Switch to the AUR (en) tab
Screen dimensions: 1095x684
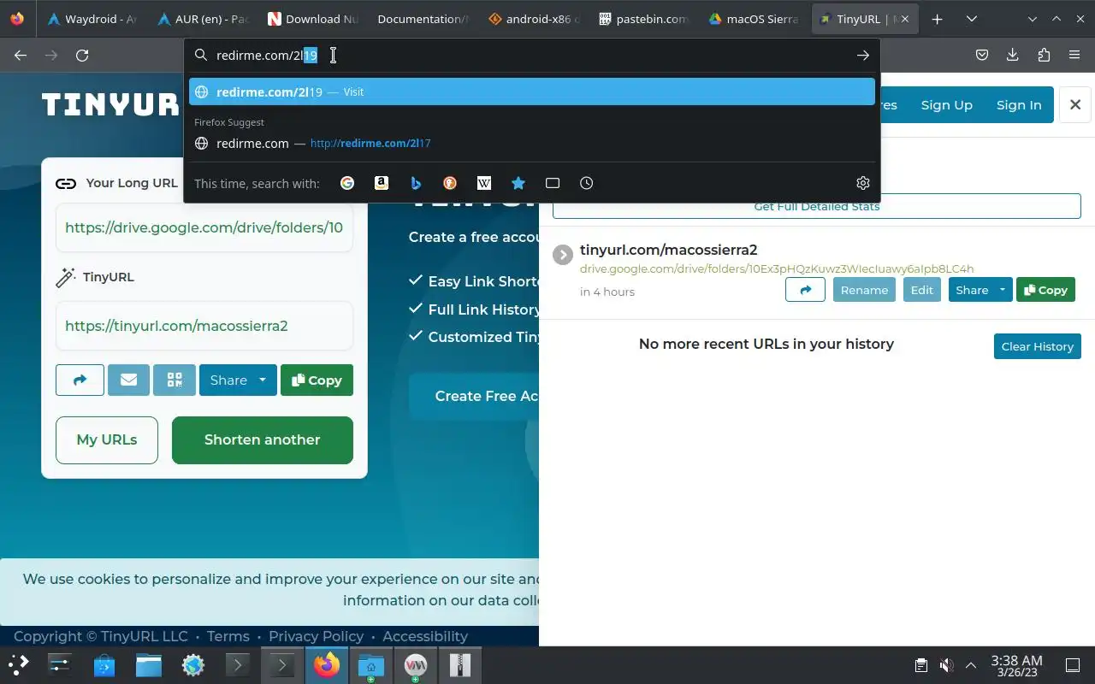pyautogui.click(x=202, y=19)
